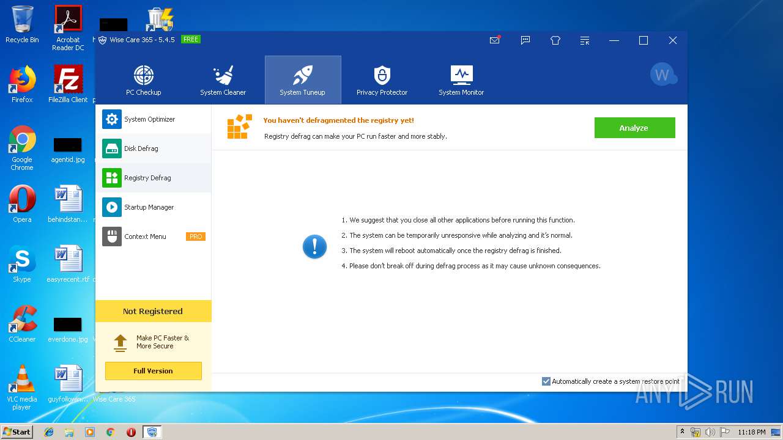Select the System Tuneup tab

pos(303,80)
